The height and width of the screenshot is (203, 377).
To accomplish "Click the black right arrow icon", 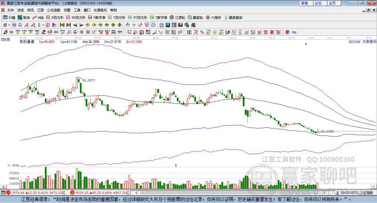I will pyautogui.click(x=81, y=25).
